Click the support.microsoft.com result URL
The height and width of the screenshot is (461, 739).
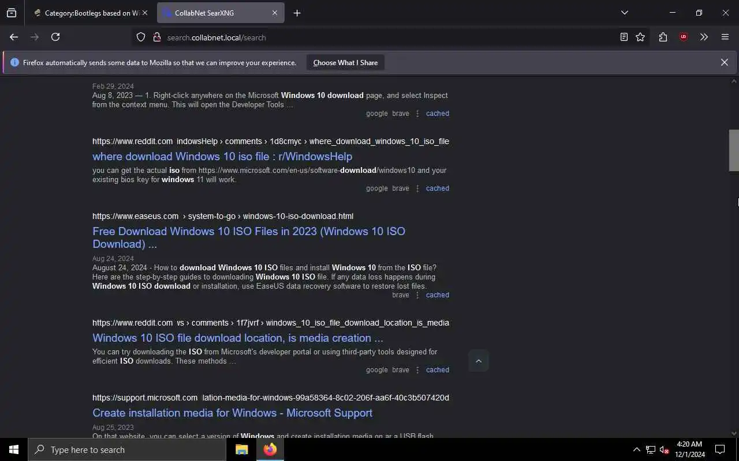271,398
